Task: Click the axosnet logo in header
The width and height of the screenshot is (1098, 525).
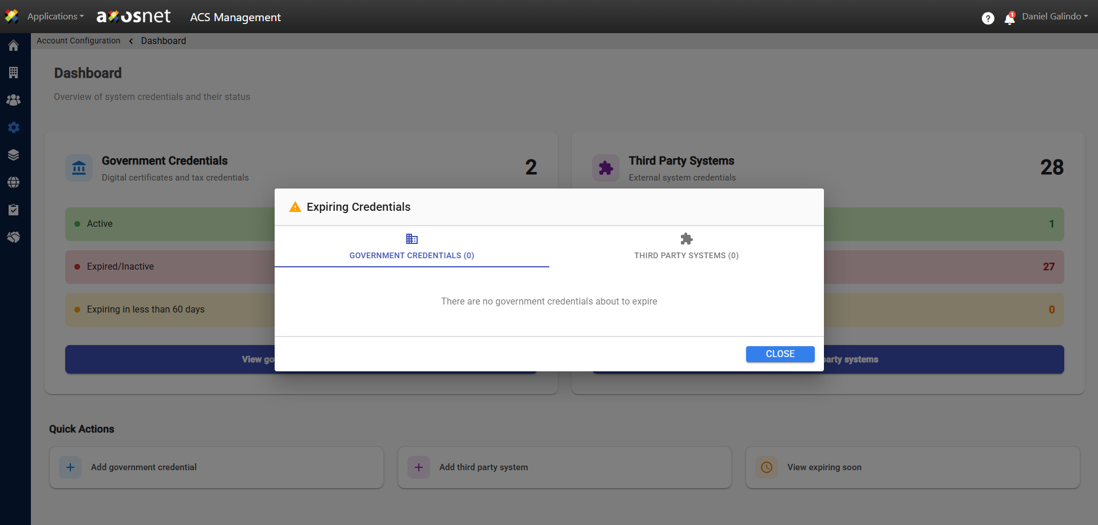Action: coord(133,17)
